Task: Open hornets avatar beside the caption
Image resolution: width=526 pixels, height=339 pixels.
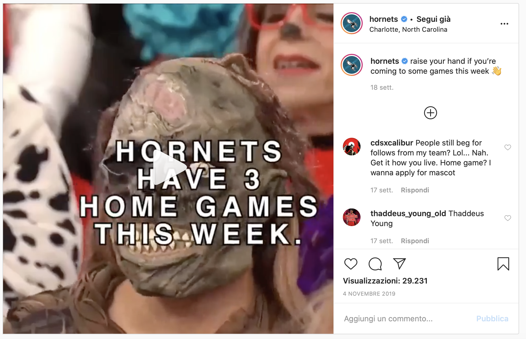Action: pos(352,65)
